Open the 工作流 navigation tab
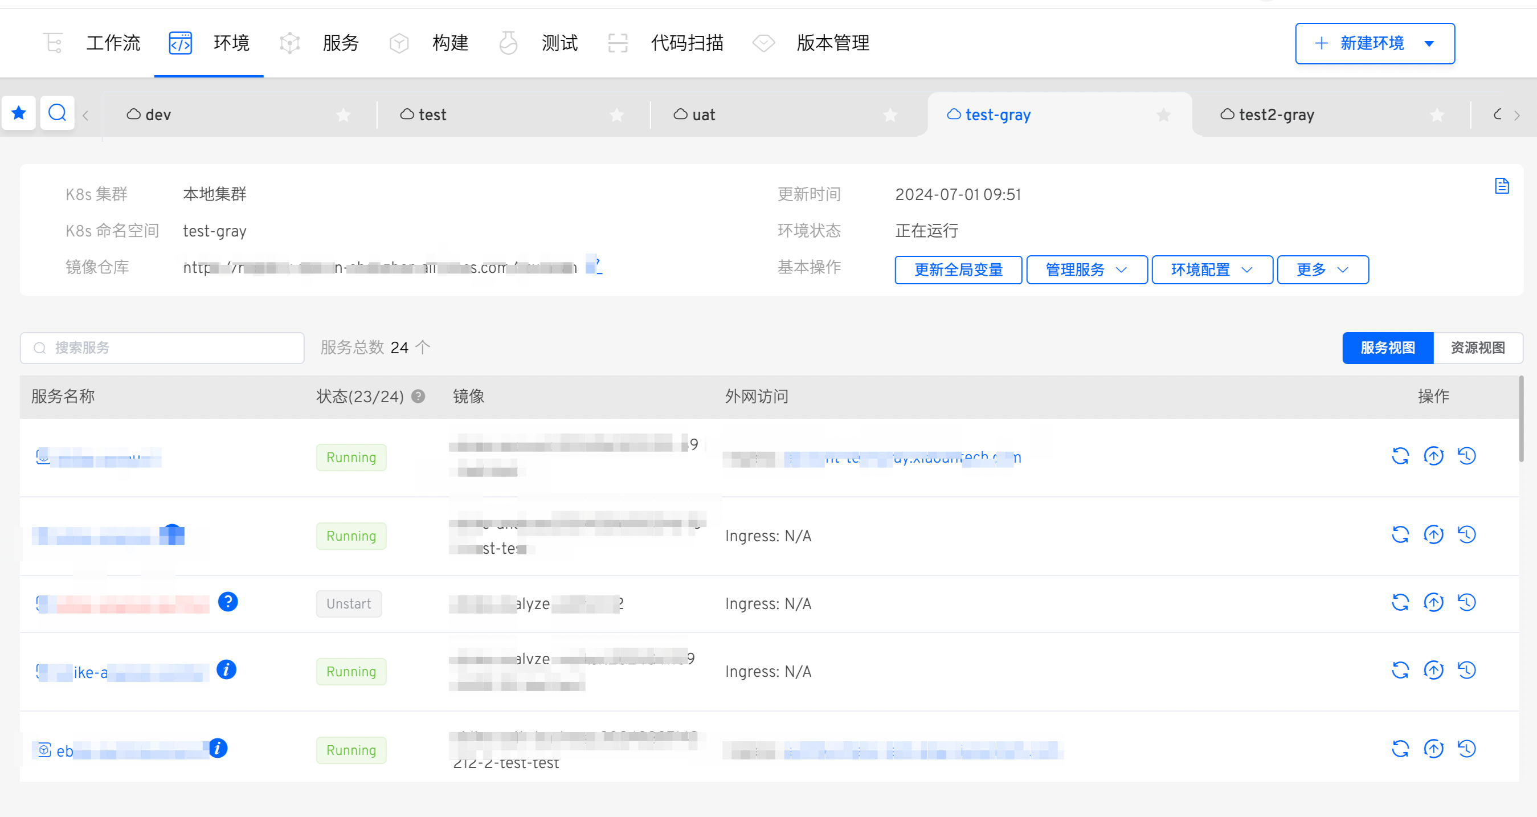1537x817 pixels. click(92, 43)
